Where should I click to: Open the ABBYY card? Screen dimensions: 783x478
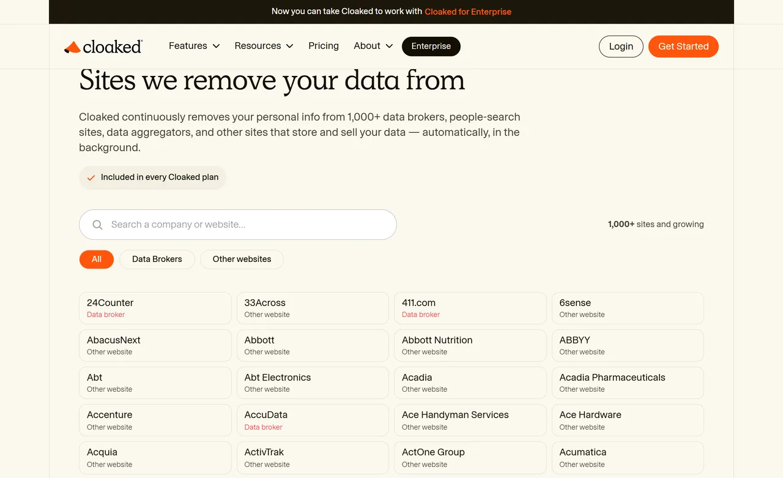pyautogui.click(x=628, y=345)
